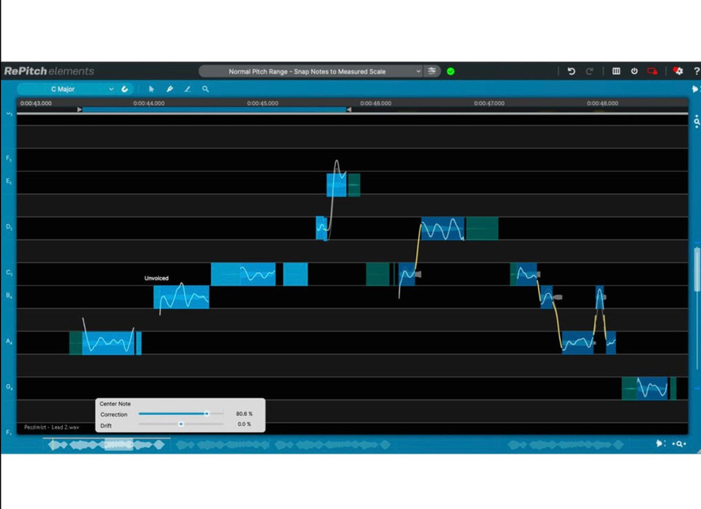Click the RePitch elements logo
The image size is (701, 509).
49,71
